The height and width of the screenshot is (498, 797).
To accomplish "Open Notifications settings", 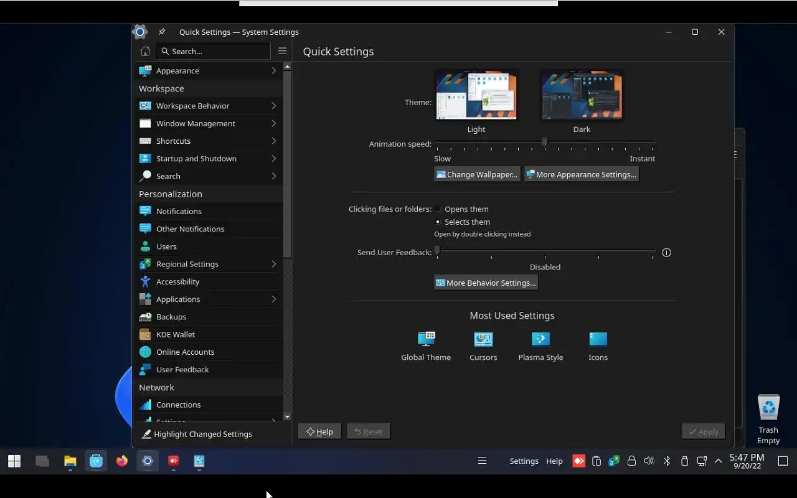I will coord(207,211).
